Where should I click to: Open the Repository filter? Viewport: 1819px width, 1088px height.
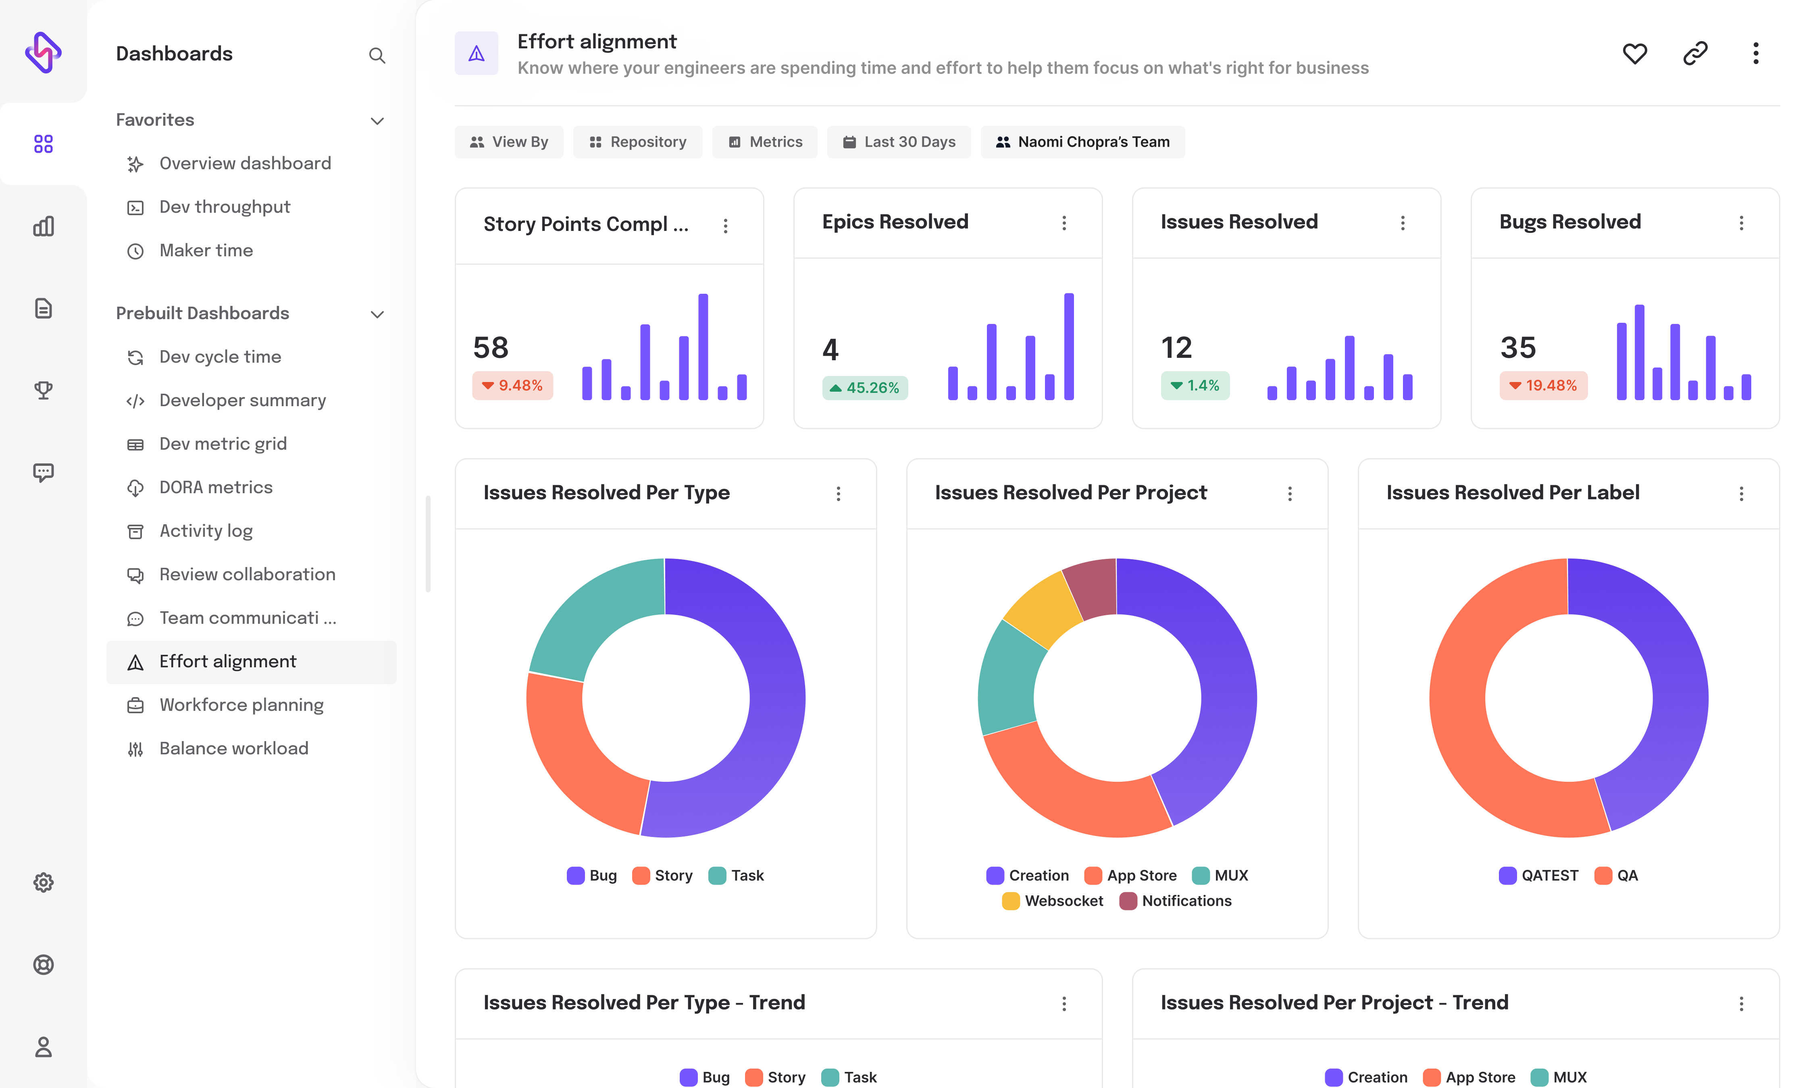[x=637, y=141]
